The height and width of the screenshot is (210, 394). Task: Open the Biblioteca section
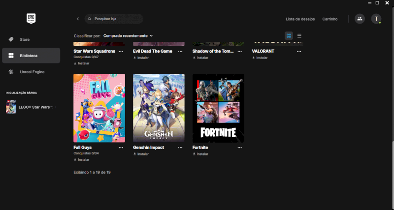pos(31,56)
